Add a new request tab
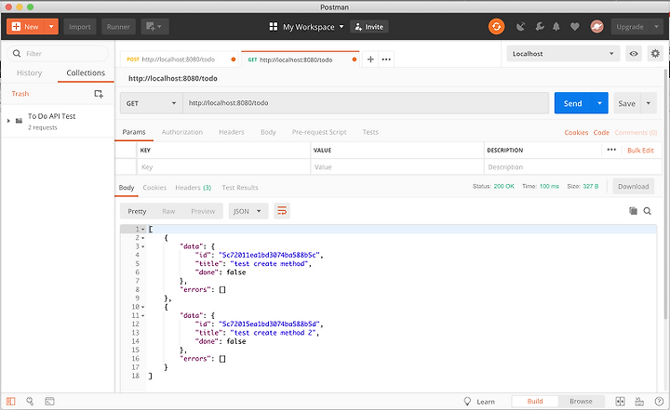The image size is (670, 410). coord(370,60)
